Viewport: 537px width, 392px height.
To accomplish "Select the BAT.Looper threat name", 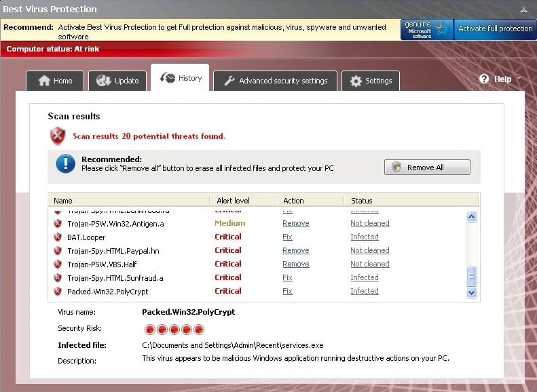I will tap(86, 237).
